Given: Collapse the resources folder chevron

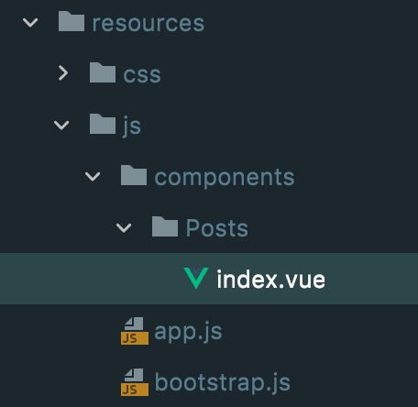Looking at the screenshot, I should (x=30, y=22).
